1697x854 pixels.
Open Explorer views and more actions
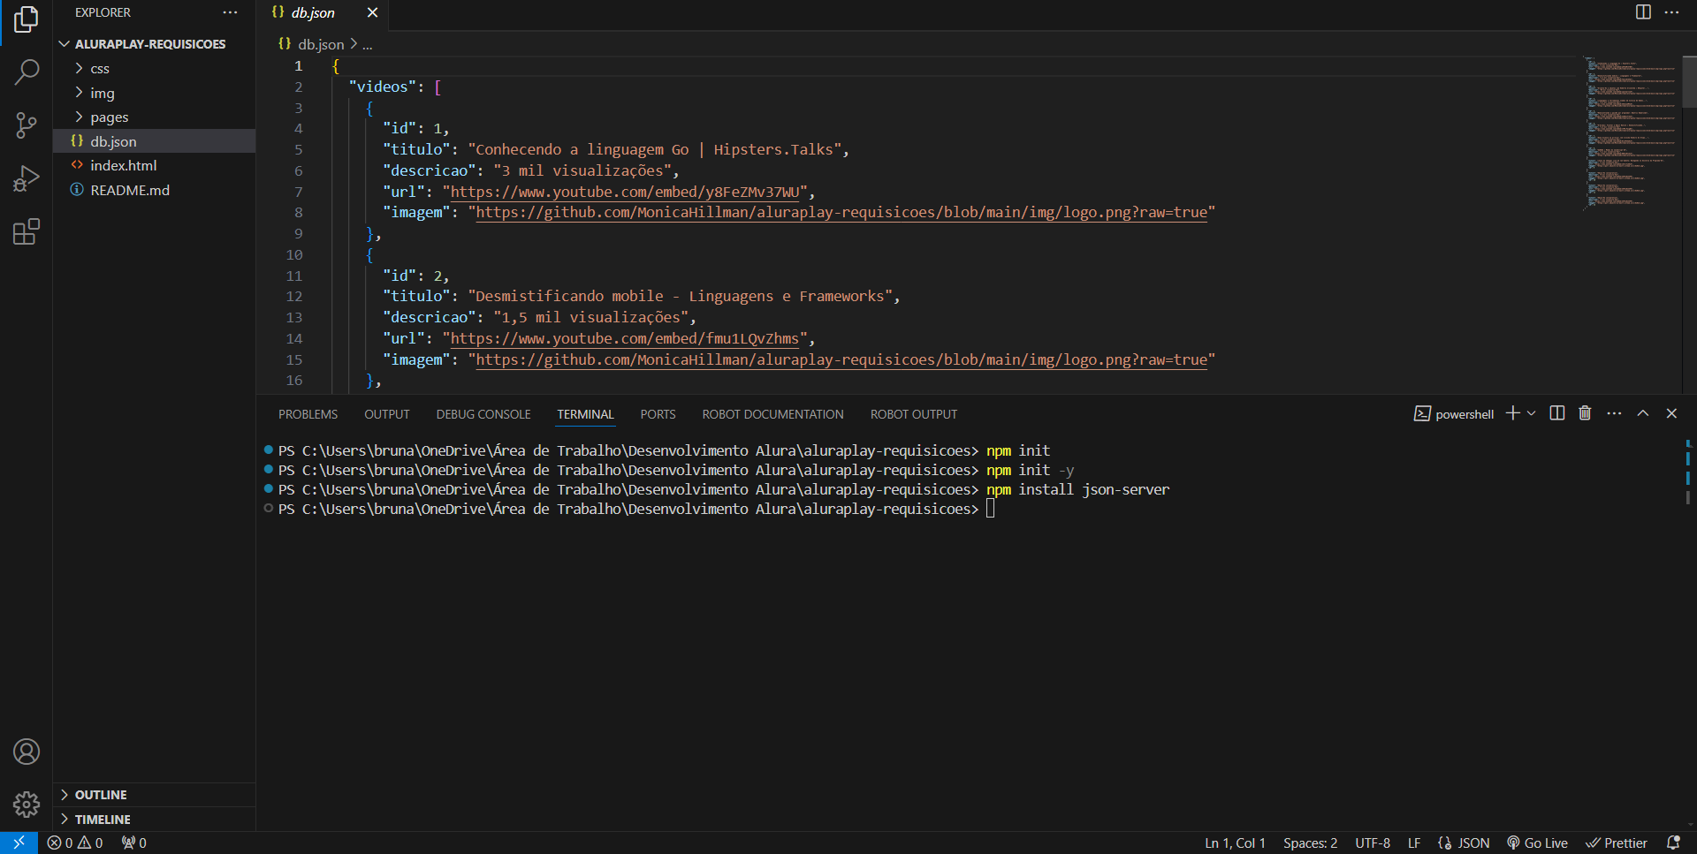point(230,12)
